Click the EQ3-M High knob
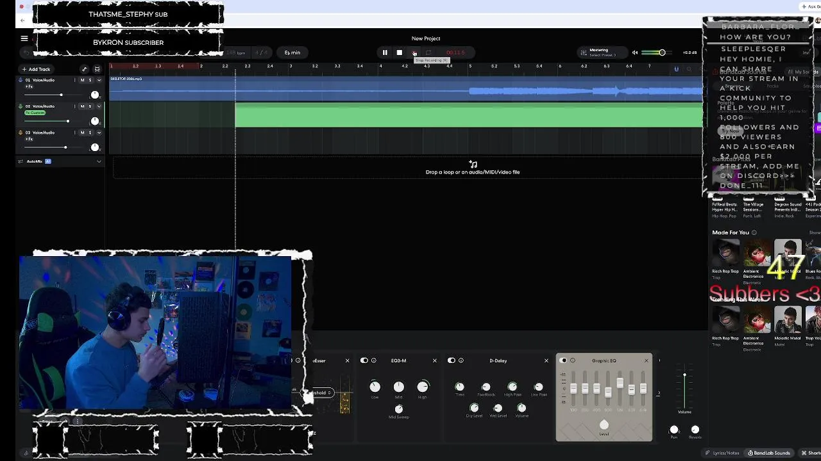 click(423, 387)
